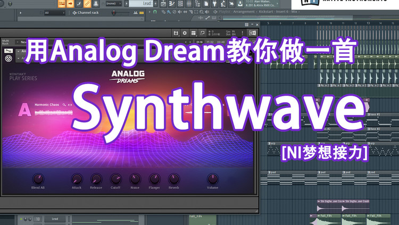
Task: Open the Browser view icon
Action: point(198,4)
